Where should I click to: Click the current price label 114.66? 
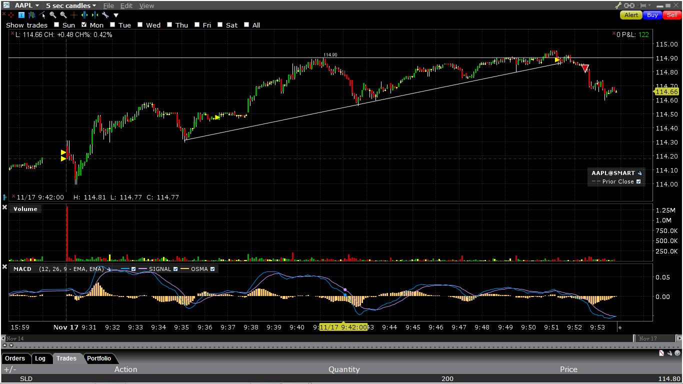pyautogui.click(x=666, y=91)
